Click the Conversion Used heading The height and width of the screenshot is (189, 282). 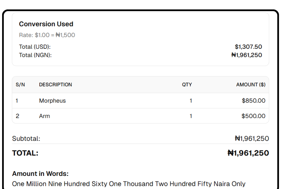point(46,24)
